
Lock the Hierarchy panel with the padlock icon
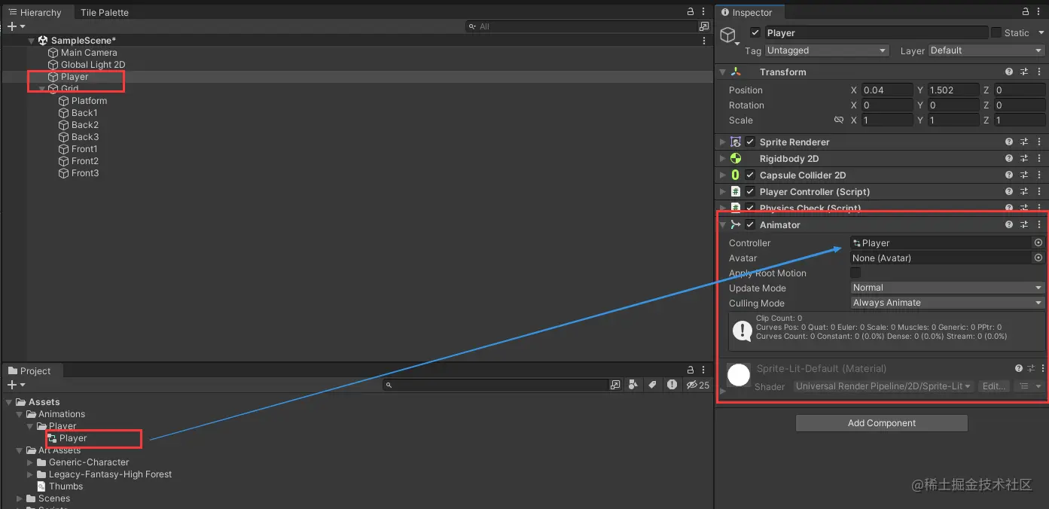click(691, 12)
